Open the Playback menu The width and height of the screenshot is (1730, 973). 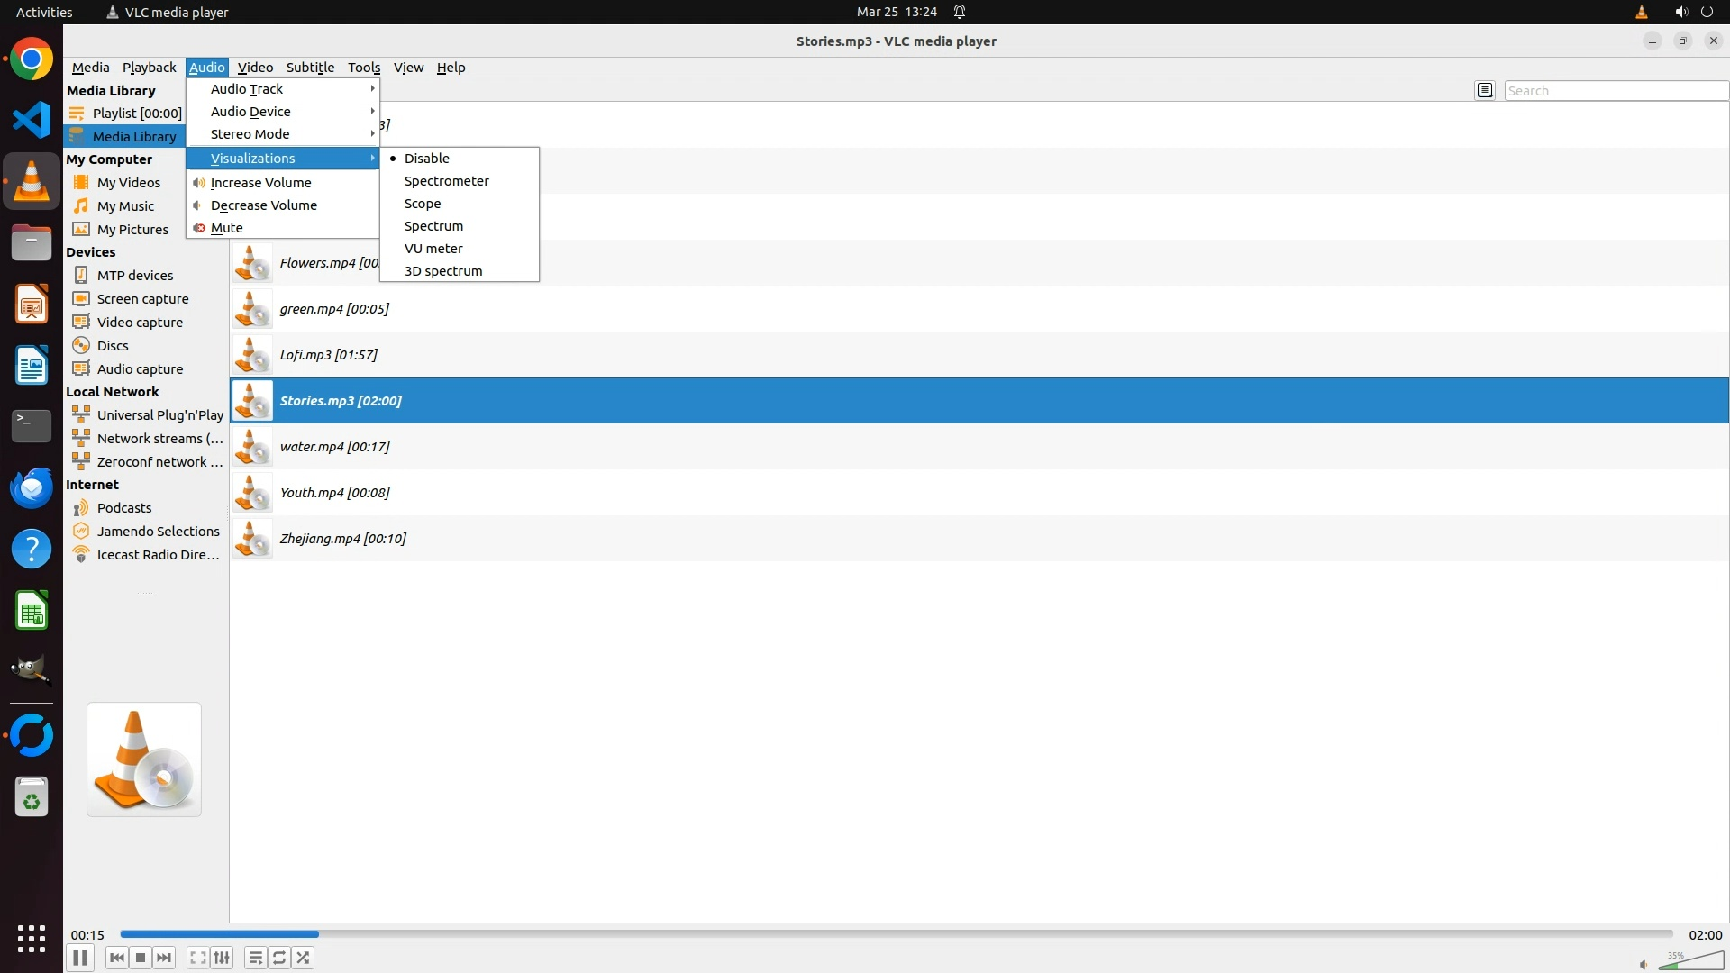click(149, 68)
